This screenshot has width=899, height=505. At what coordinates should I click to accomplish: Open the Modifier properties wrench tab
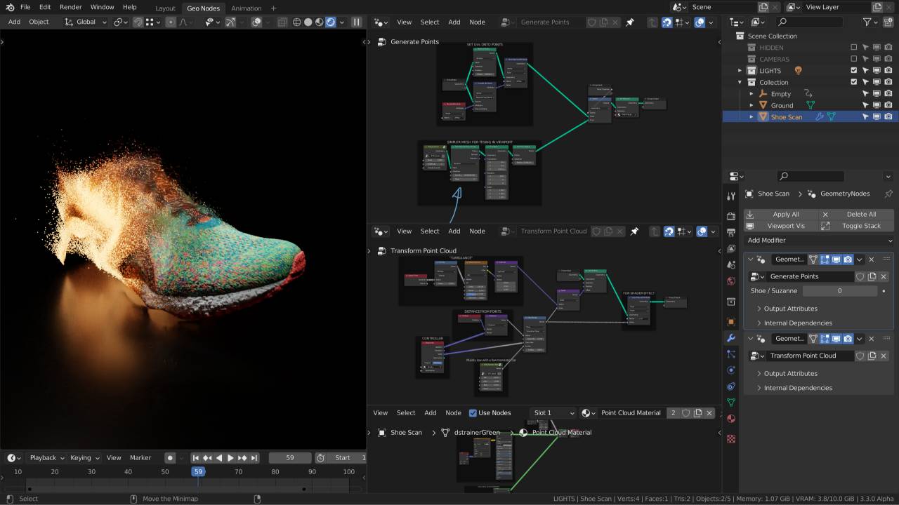click(731, 338)
